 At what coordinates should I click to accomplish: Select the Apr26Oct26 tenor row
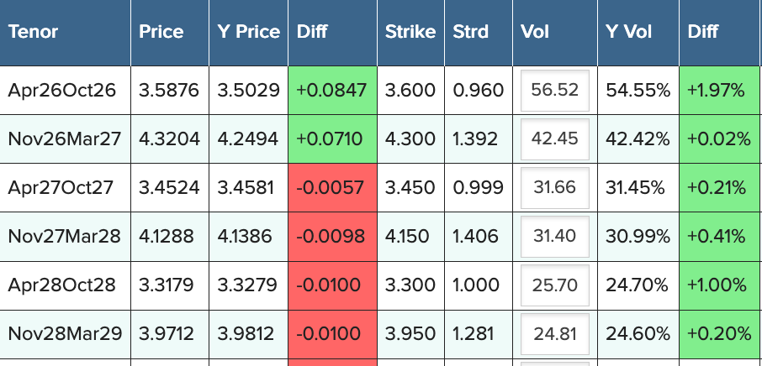point(62,90)
